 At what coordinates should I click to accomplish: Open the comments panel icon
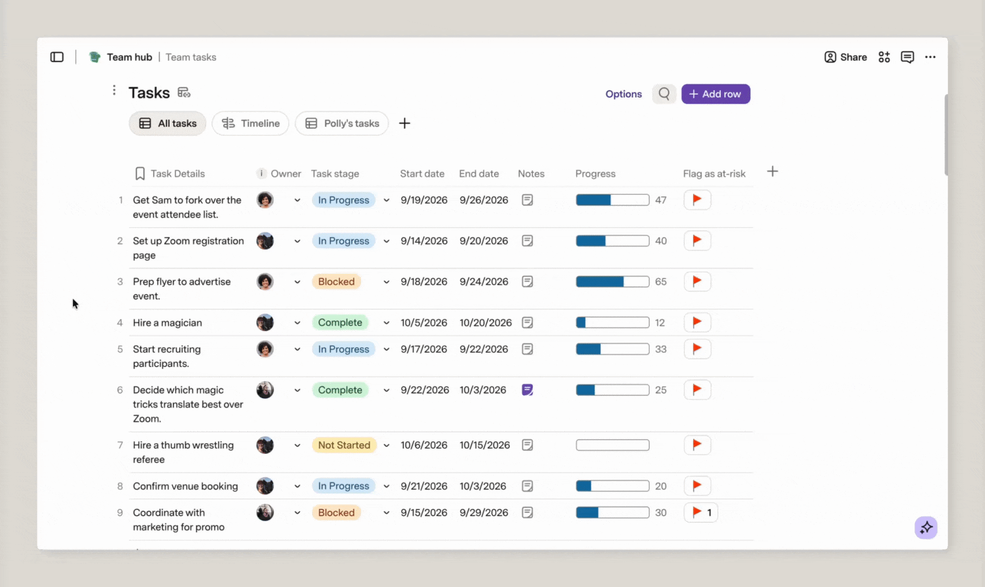(x=907, y=57)
